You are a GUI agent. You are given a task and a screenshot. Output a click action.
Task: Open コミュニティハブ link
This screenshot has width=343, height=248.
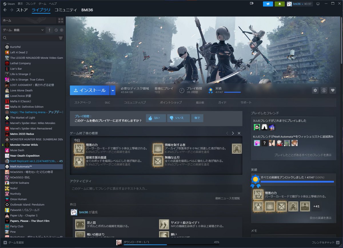coord(135,103)
